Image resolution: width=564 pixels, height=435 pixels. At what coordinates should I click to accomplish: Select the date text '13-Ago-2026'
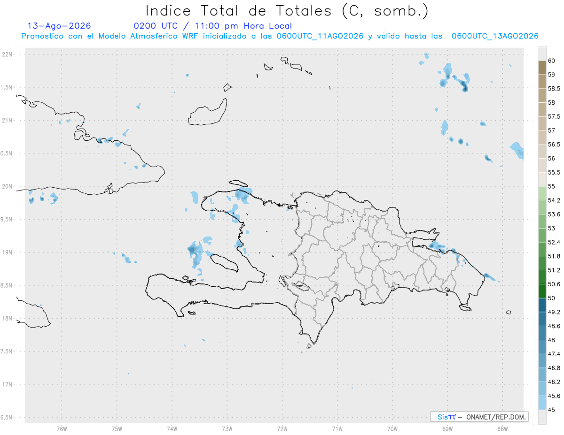[59, 26]
